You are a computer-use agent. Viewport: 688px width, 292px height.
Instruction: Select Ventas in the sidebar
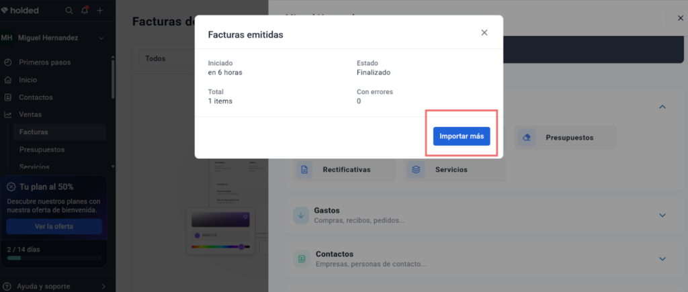point(30,114)
